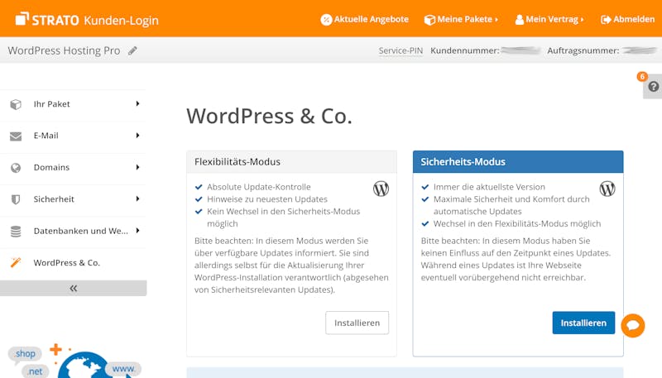Viewport: 662px width, 378px height.
Task: Click the .net domain bubble
Action: click(x=35, y=371)
